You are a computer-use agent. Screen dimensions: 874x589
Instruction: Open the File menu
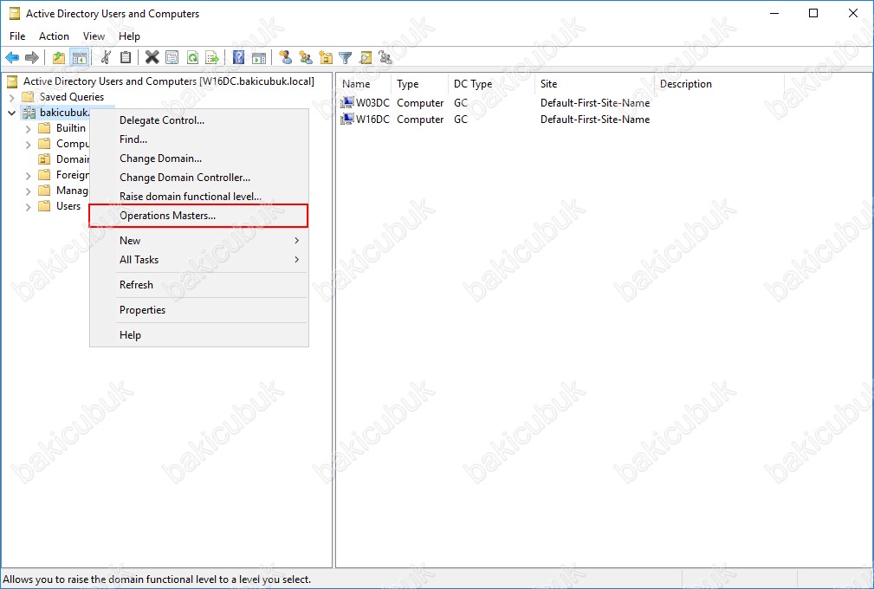[x=17, y=36]
